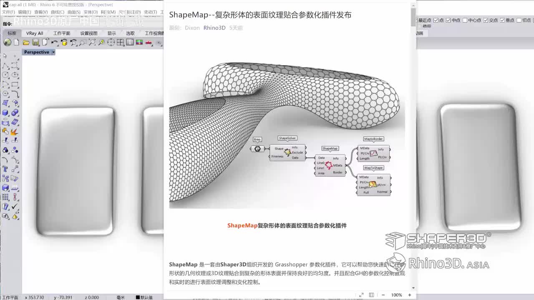Screen dimensions: 534x300
Task: Click the pan target icon in toolbar
Action: click(111, 42)
